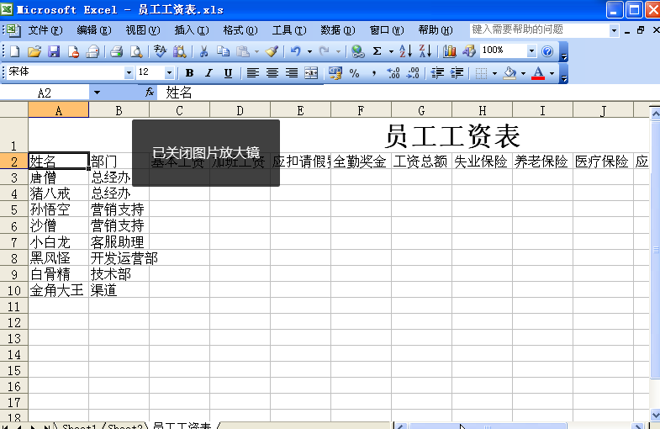The height and width of the screenshot is (429, 660).
Task: Open the 格式 menu
Action: [240, 30]
